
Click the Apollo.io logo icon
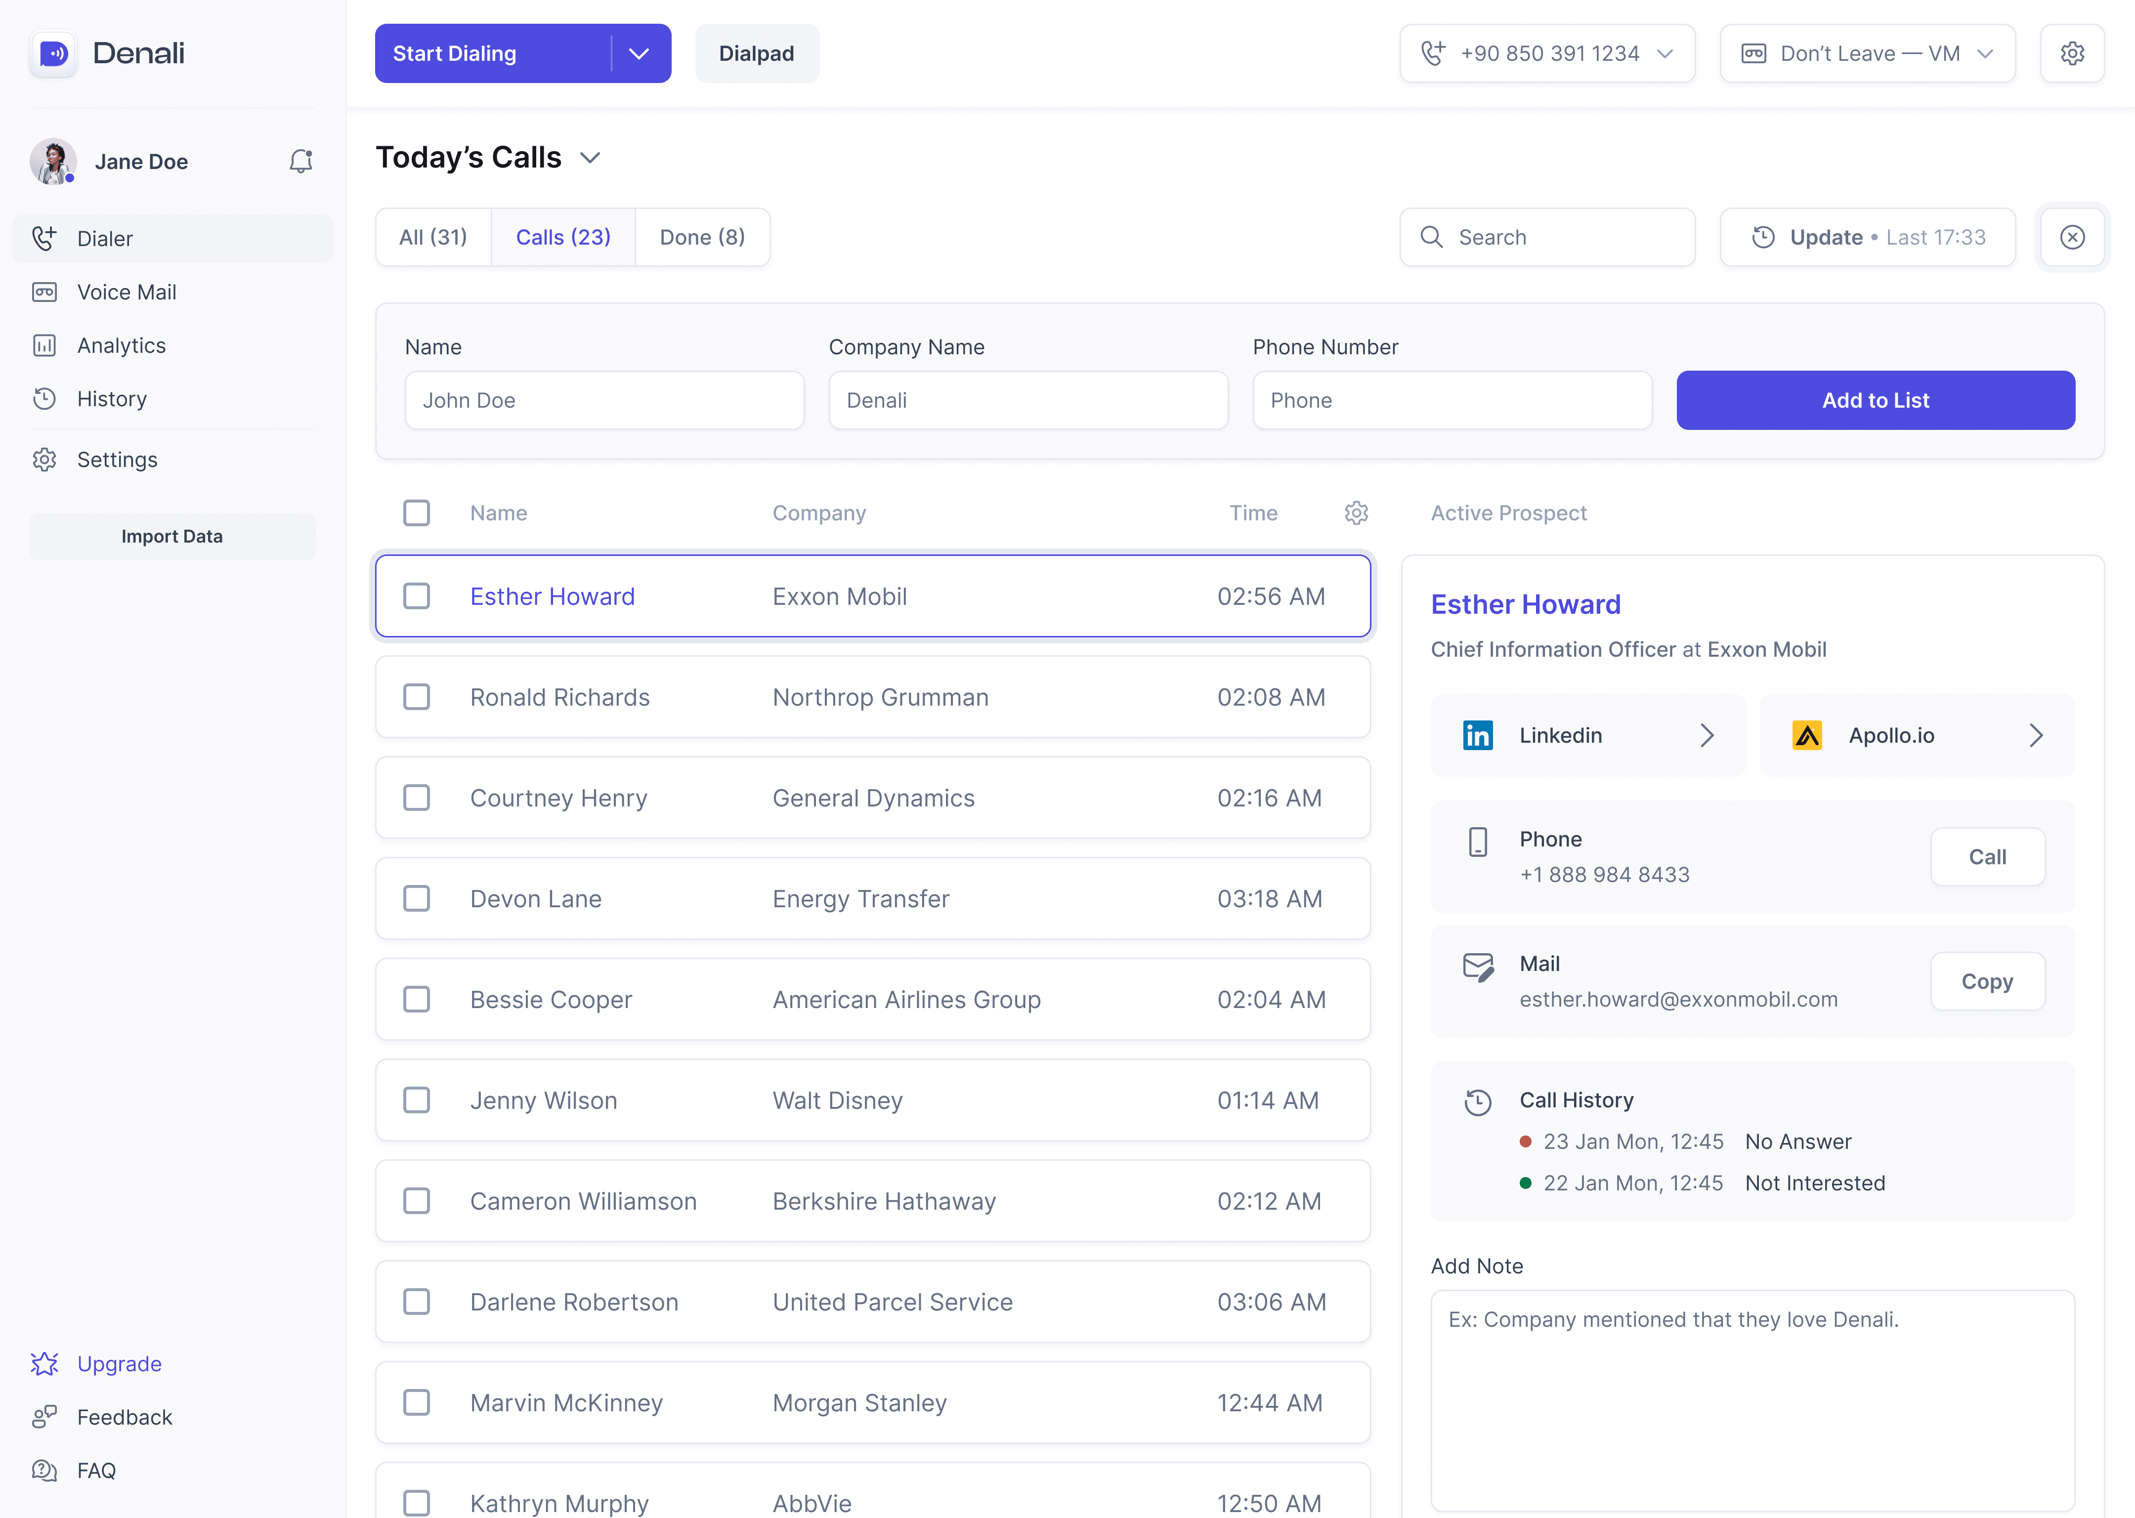pos(1807,736)
